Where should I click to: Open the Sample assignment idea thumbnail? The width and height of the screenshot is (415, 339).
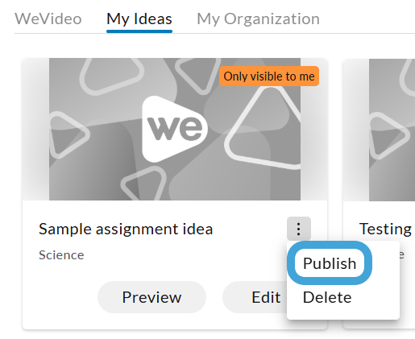point(175,129)
